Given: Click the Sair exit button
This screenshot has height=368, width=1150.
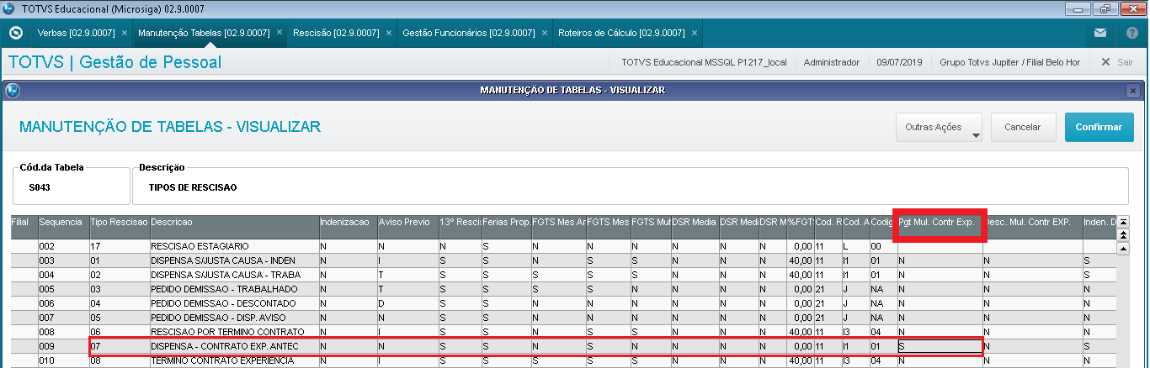Looking at the screenshot, I should click(x=1117, y=62).
